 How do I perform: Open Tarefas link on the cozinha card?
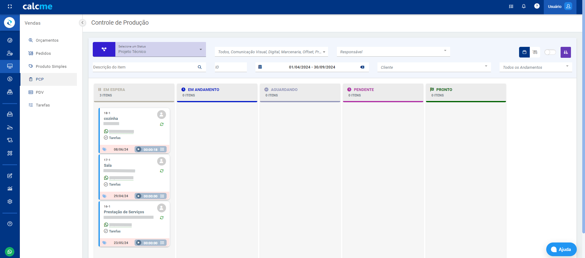115,138
